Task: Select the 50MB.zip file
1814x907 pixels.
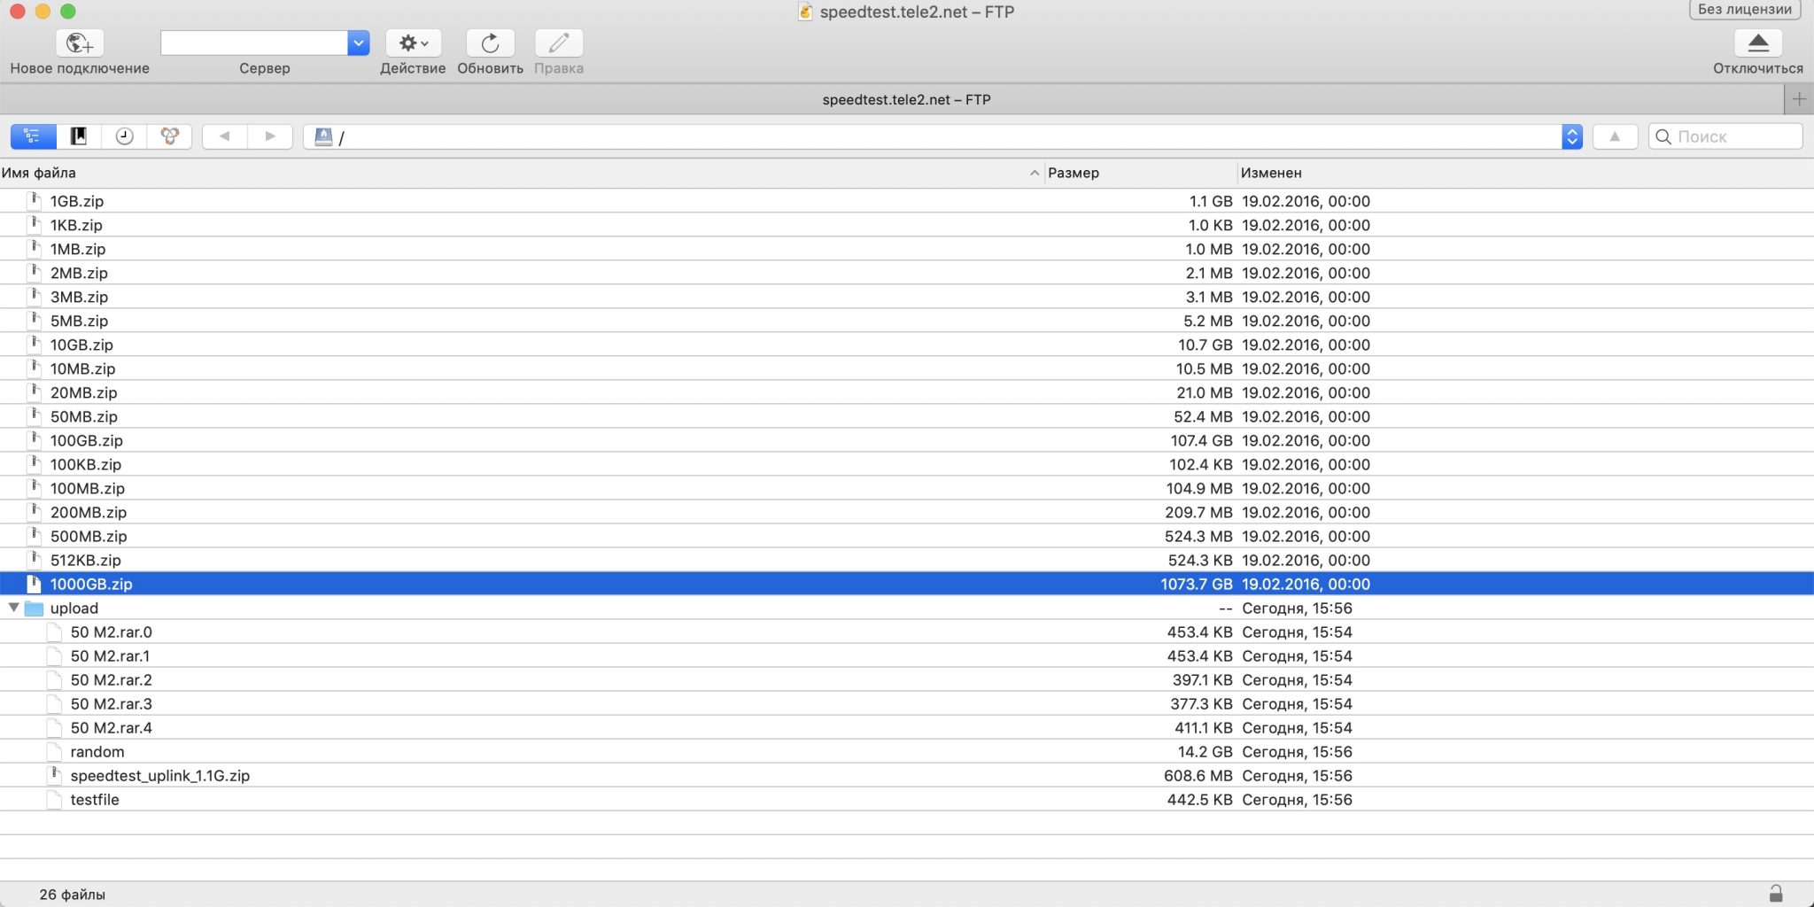Action: 907,416
